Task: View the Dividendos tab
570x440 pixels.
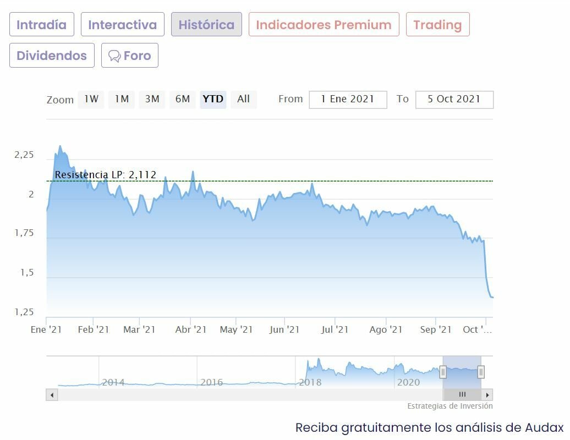Action: [52, 56]
